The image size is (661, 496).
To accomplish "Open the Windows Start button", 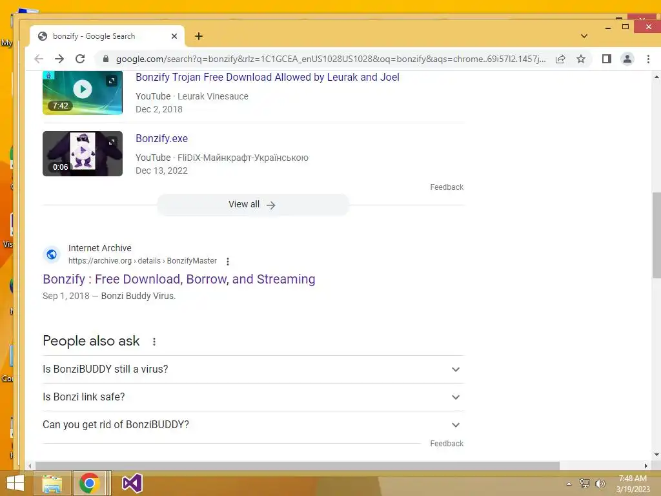I will click(15, 484).
